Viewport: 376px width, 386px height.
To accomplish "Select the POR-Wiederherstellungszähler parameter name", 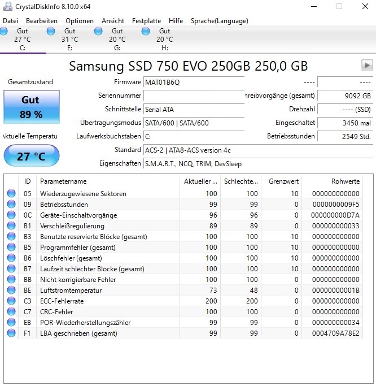I will (85, 323).
